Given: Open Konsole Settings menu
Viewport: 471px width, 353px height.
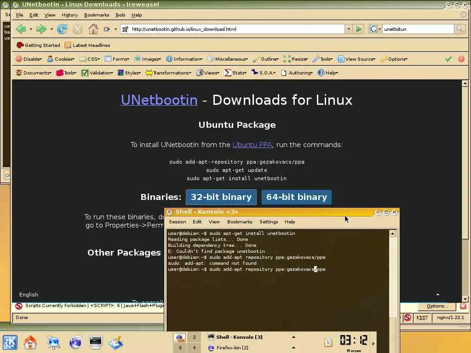Looking at the screenshot, I should (x=269, y=222).
